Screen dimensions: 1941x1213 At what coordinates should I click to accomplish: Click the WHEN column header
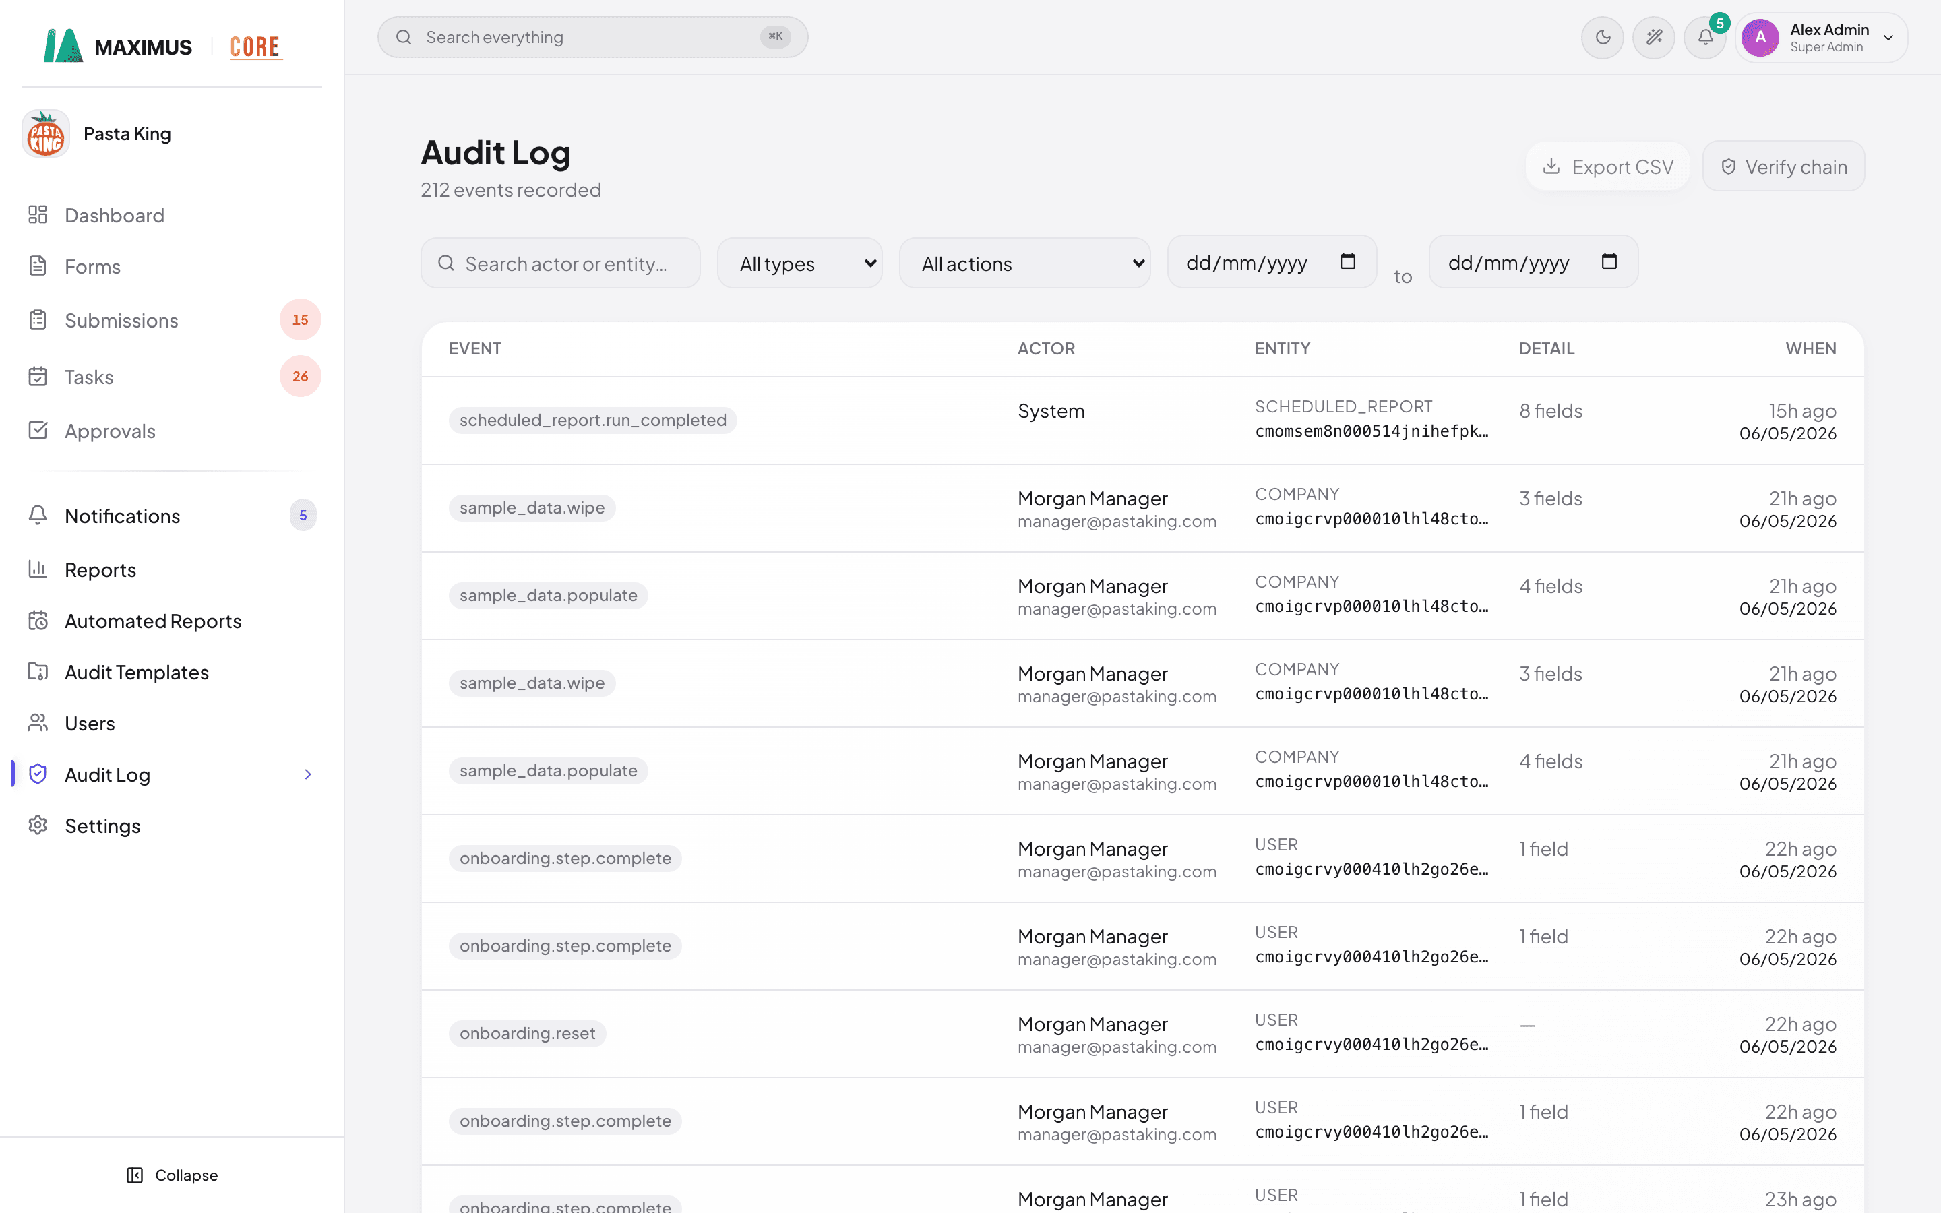click(1810, 349)
